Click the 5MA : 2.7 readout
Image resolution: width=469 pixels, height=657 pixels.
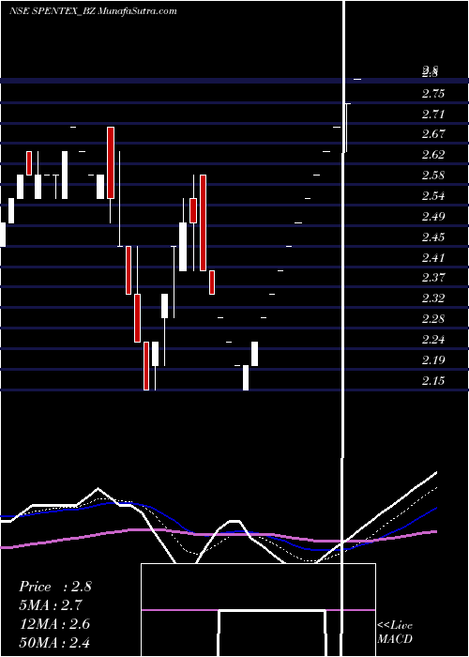[51, 605]
